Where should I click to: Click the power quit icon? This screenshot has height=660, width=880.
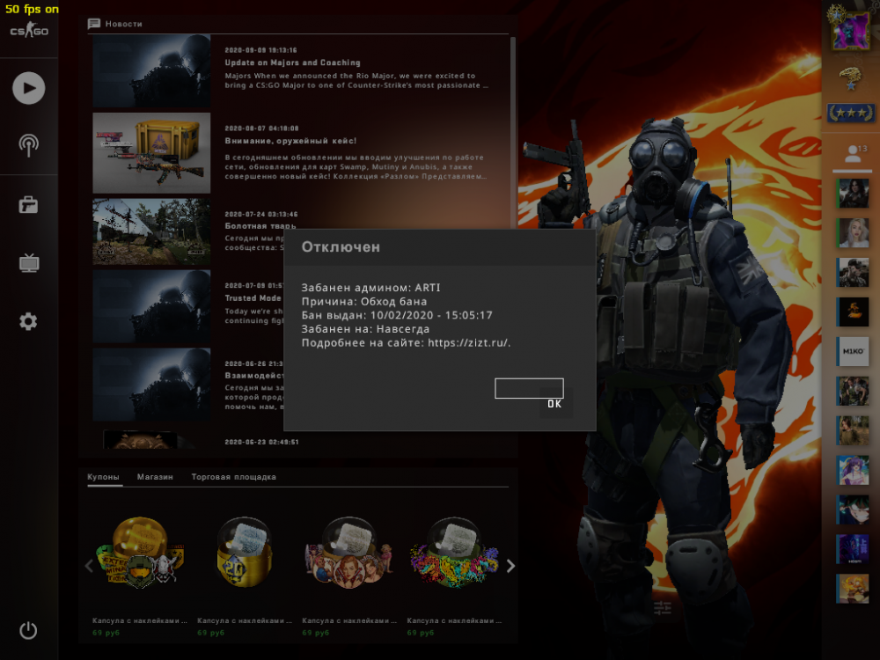click(28, 630)
